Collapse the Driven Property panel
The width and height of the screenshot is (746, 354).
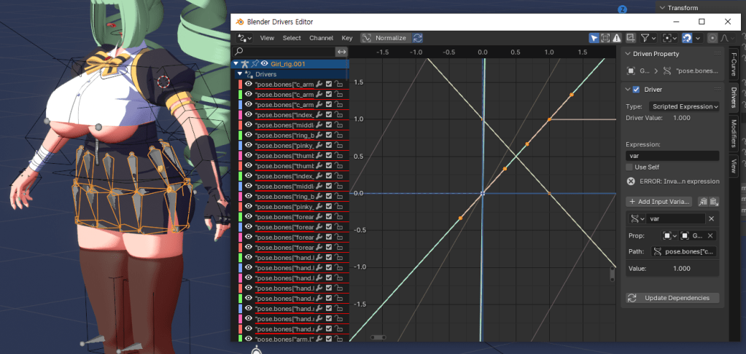coord(629,54)
